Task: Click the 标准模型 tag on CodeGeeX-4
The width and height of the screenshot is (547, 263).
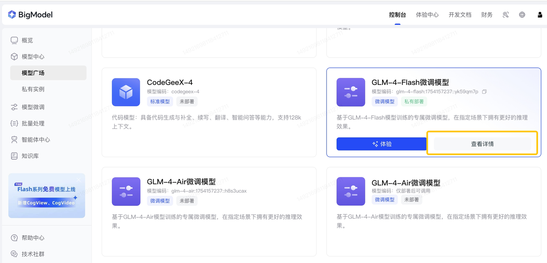Action: pos(160,101)
